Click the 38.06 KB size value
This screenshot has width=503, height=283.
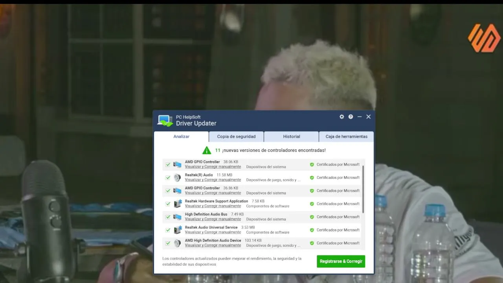(x=231, y=162)
